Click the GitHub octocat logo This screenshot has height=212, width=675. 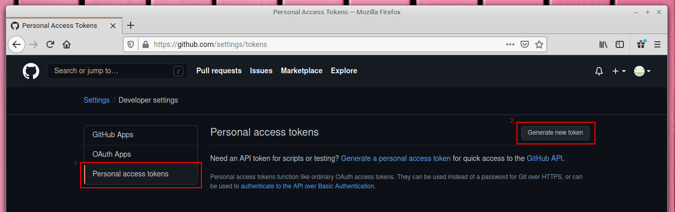tap(31, 71)
